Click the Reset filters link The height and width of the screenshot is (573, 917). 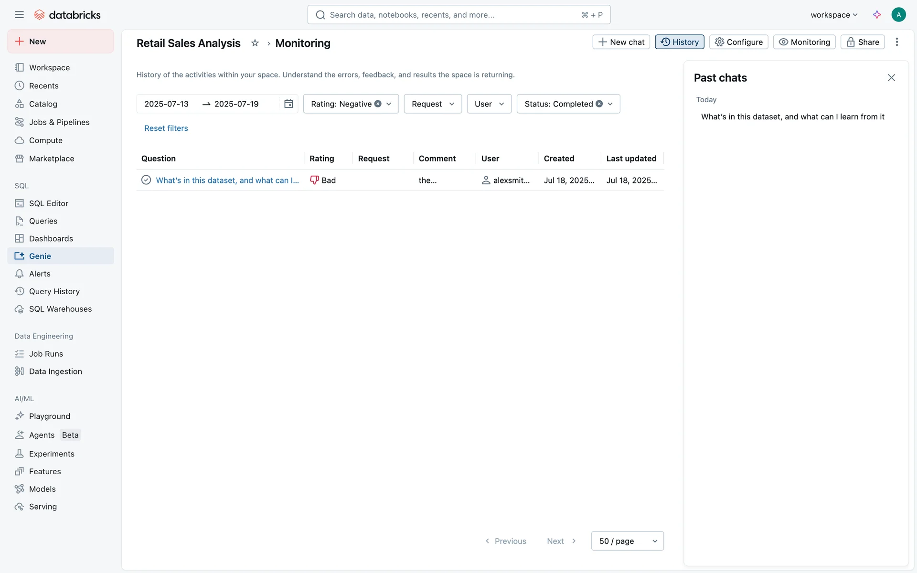[x=166, y=128]
